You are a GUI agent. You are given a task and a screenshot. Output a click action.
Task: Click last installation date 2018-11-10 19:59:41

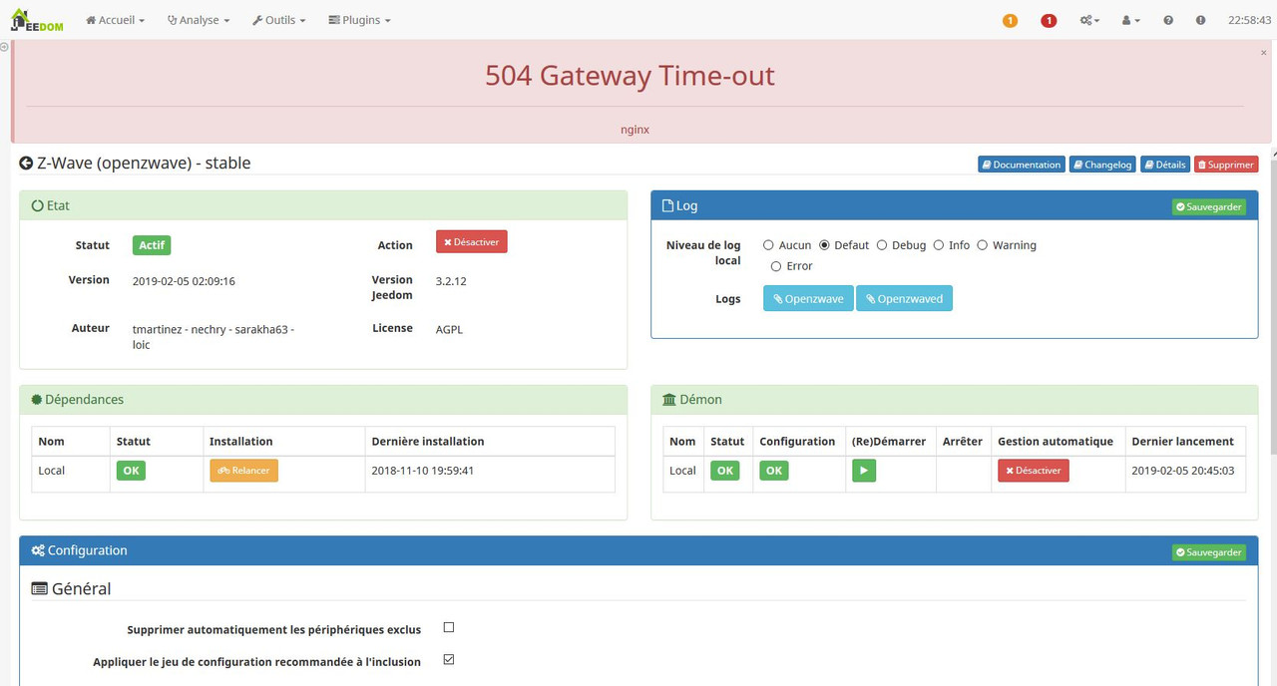click(422, 471)
